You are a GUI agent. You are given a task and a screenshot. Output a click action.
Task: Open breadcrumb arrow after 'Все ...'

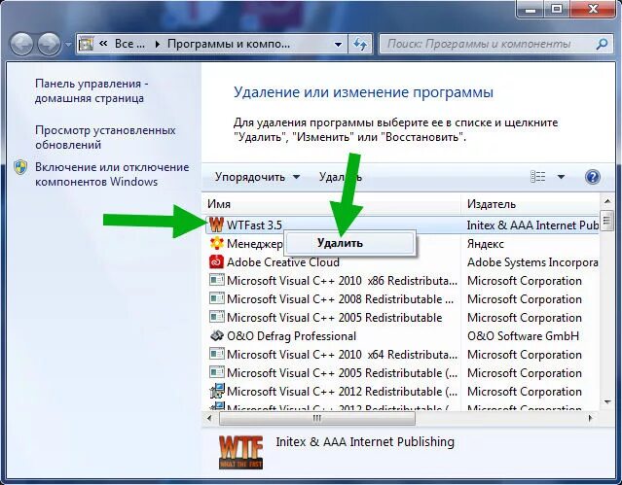[157, 45]
